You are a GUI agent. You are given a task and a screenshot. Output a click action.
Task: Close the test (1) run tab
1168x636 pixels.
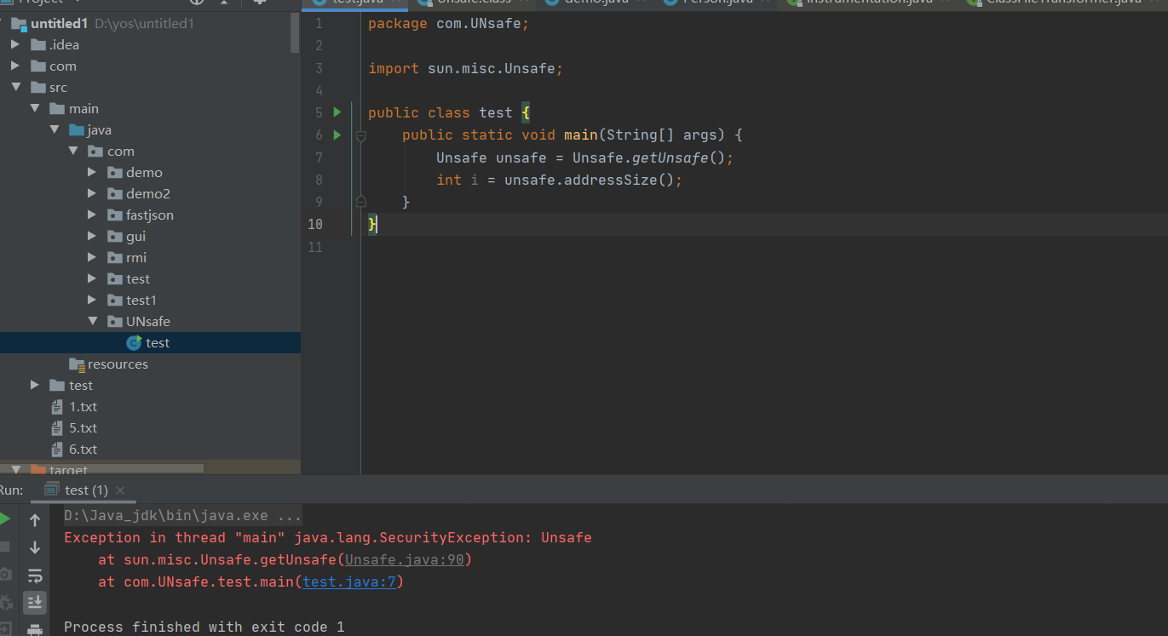click(120, 490)
